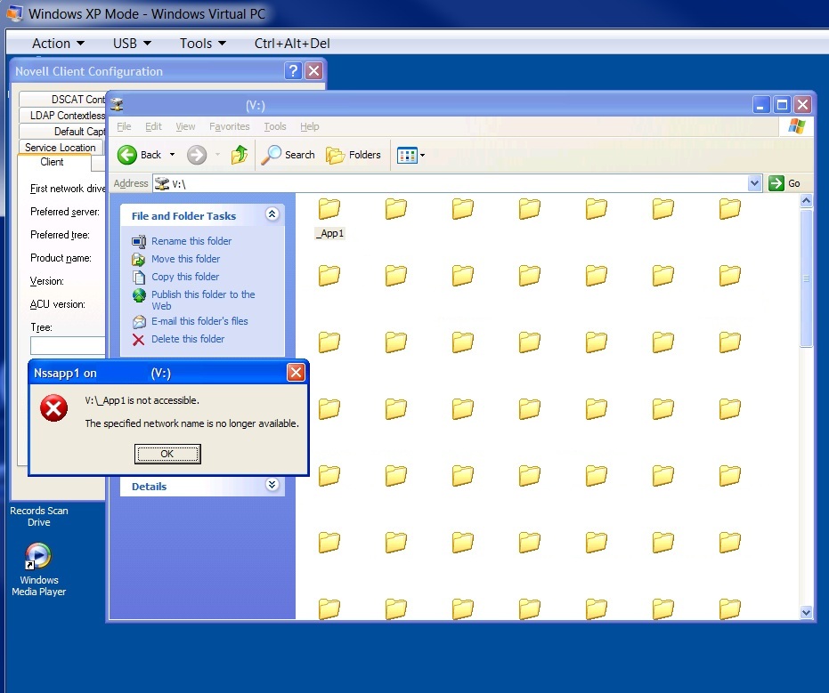
Task: Click the Publish to Web globe icon
Action: tap(139, 295)
